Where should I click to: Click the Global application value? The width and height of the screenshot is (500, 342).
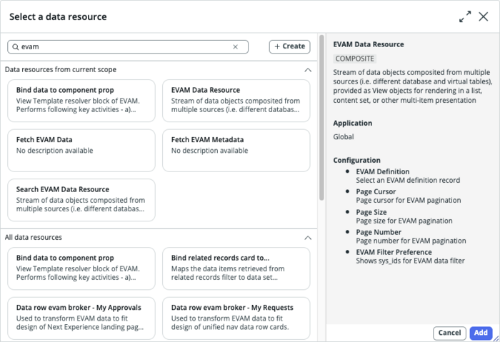(x=344, y=137)
